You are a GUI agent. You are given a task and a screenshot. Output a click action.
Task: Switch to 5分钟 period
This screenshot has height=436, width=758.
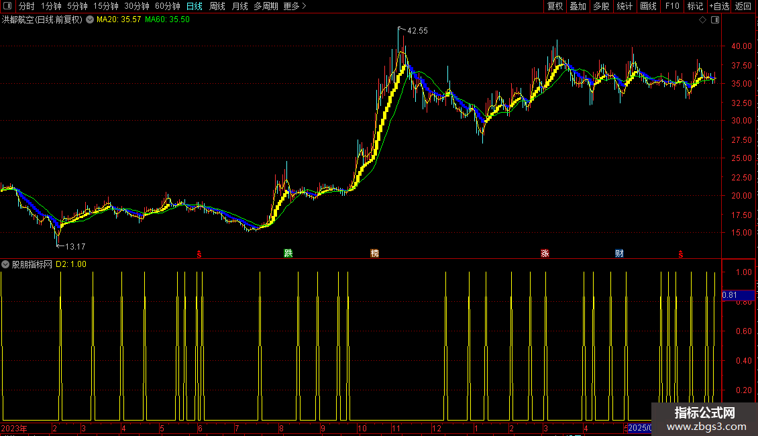[77, 6]
